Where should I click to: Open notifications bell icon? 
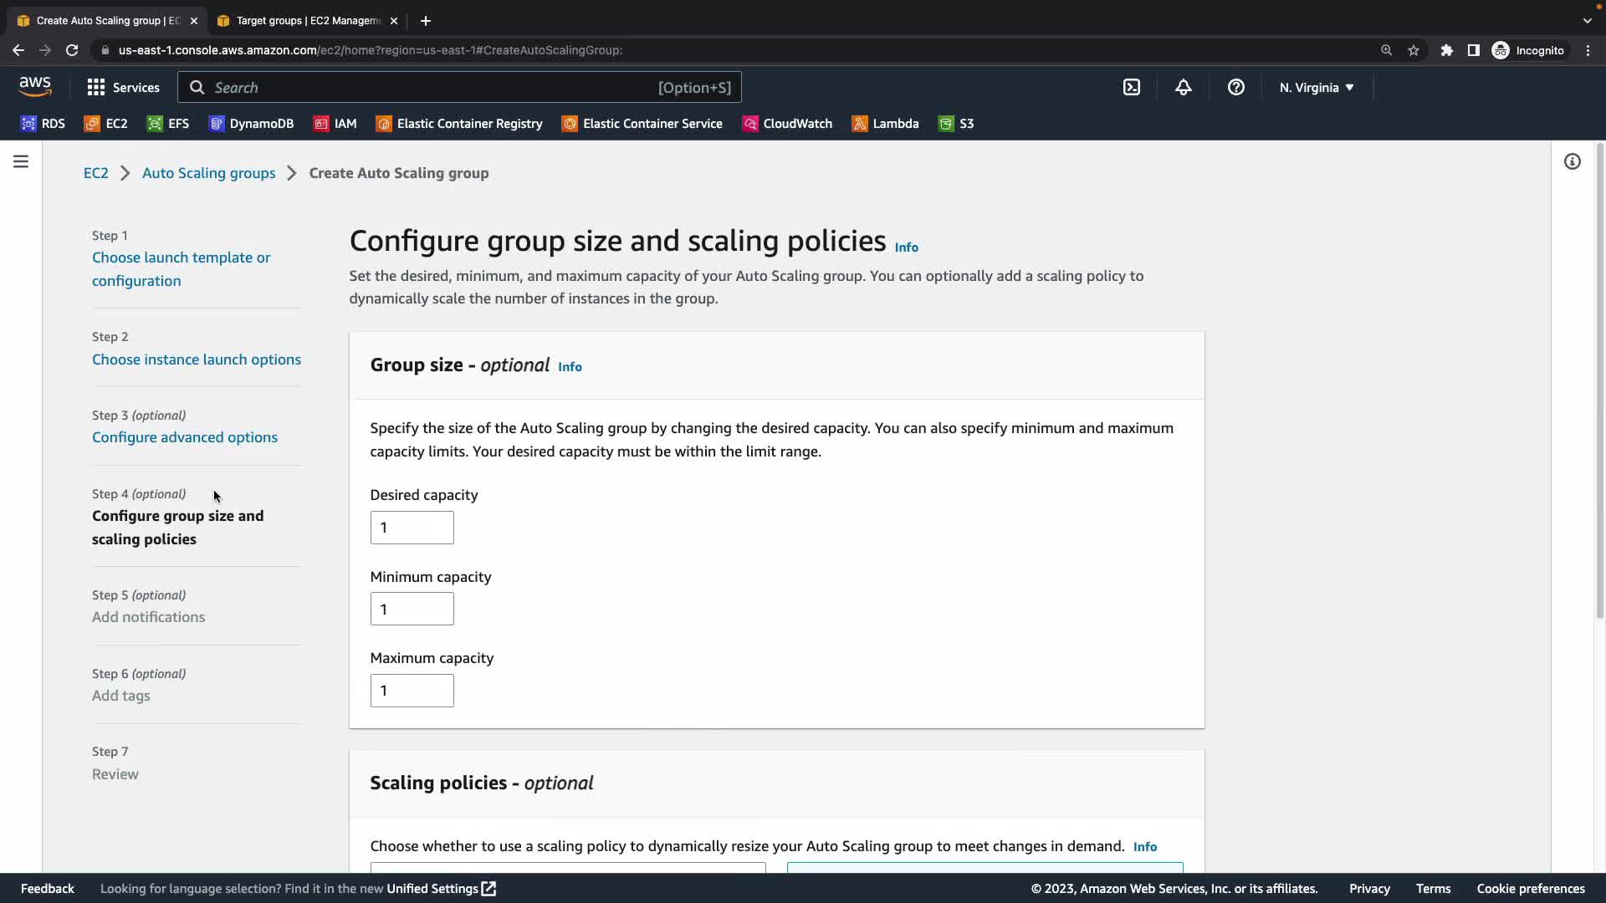click(1183, 87)
